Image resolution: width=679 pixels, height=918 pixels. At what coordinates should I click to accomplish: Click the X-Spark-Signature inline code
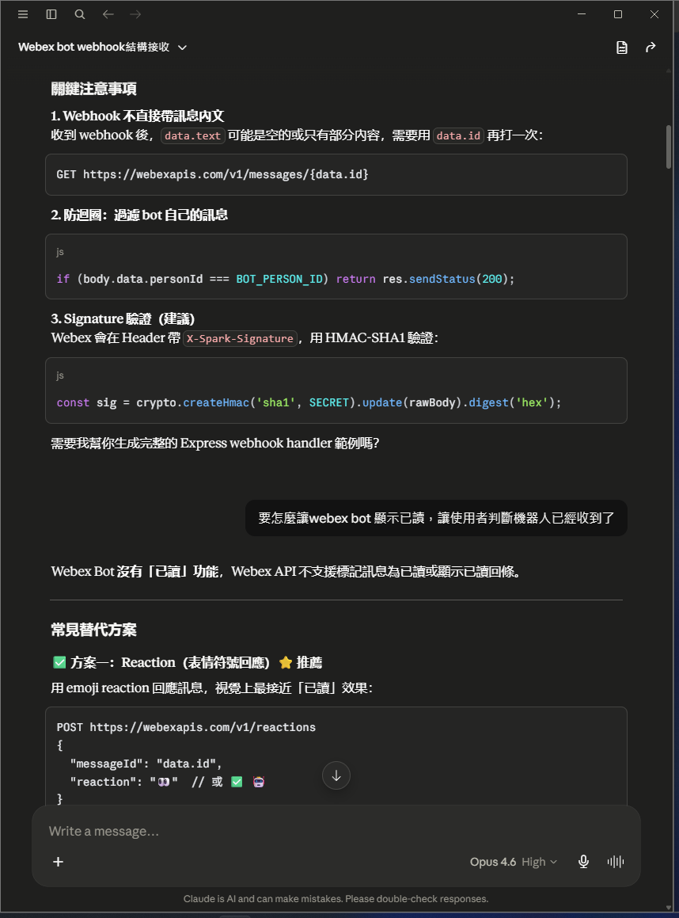pyautogui.click(x=240, y=338)
